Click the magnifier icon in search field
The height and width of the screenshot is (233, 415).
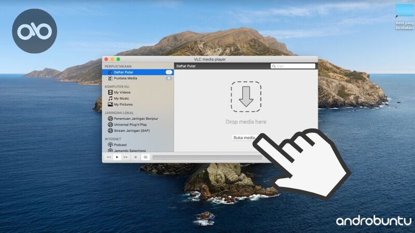274,66
